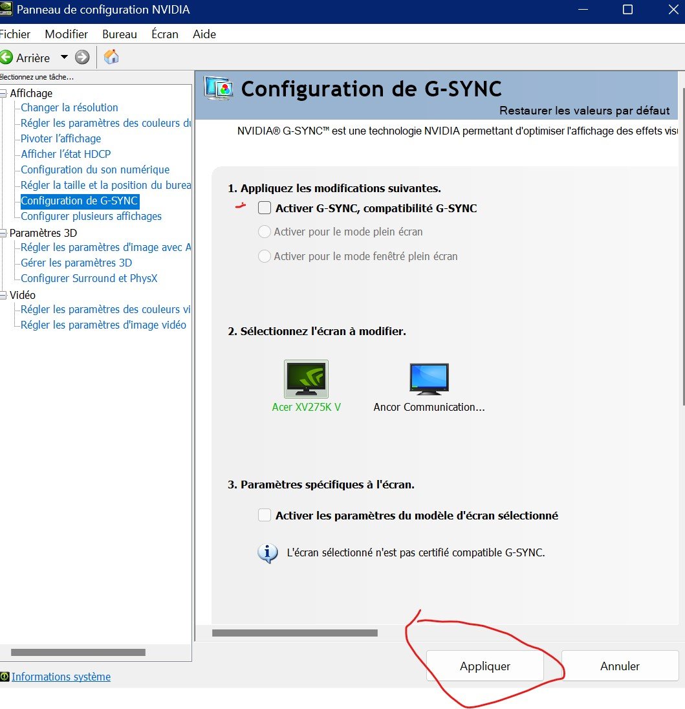Open the Modifier menu
Viewport: 685px width, 709px height.
67,34
